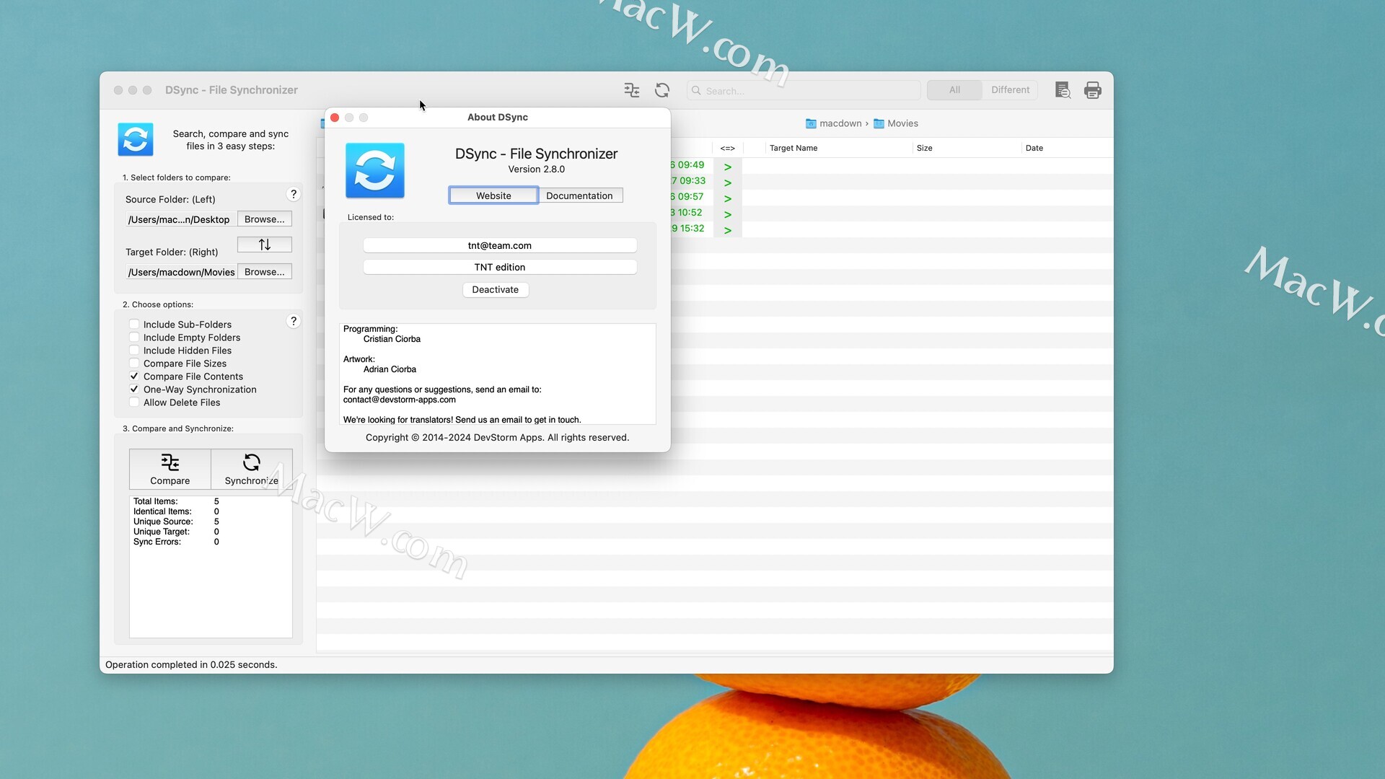Click the swap folders arrows button

coord(265,245)
